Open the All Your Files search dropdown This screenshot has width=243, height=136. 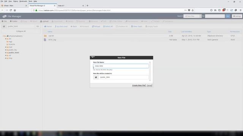pos(193,16)
